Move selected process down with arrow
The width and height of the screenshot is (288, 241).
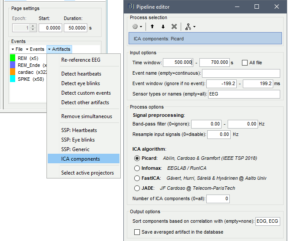click(x=163, y=26)
